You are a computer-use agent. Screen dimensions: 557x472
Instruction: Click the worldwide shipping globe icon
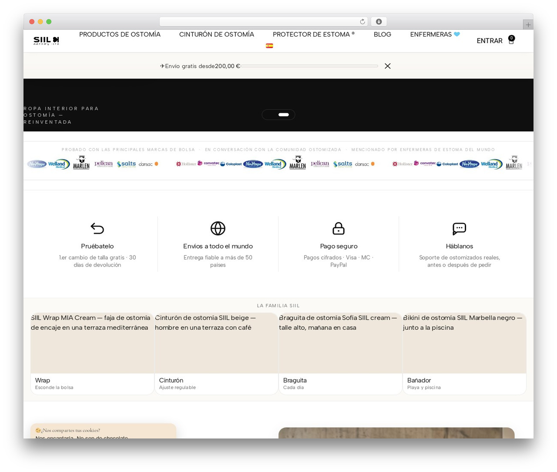[x=218, y=228]
